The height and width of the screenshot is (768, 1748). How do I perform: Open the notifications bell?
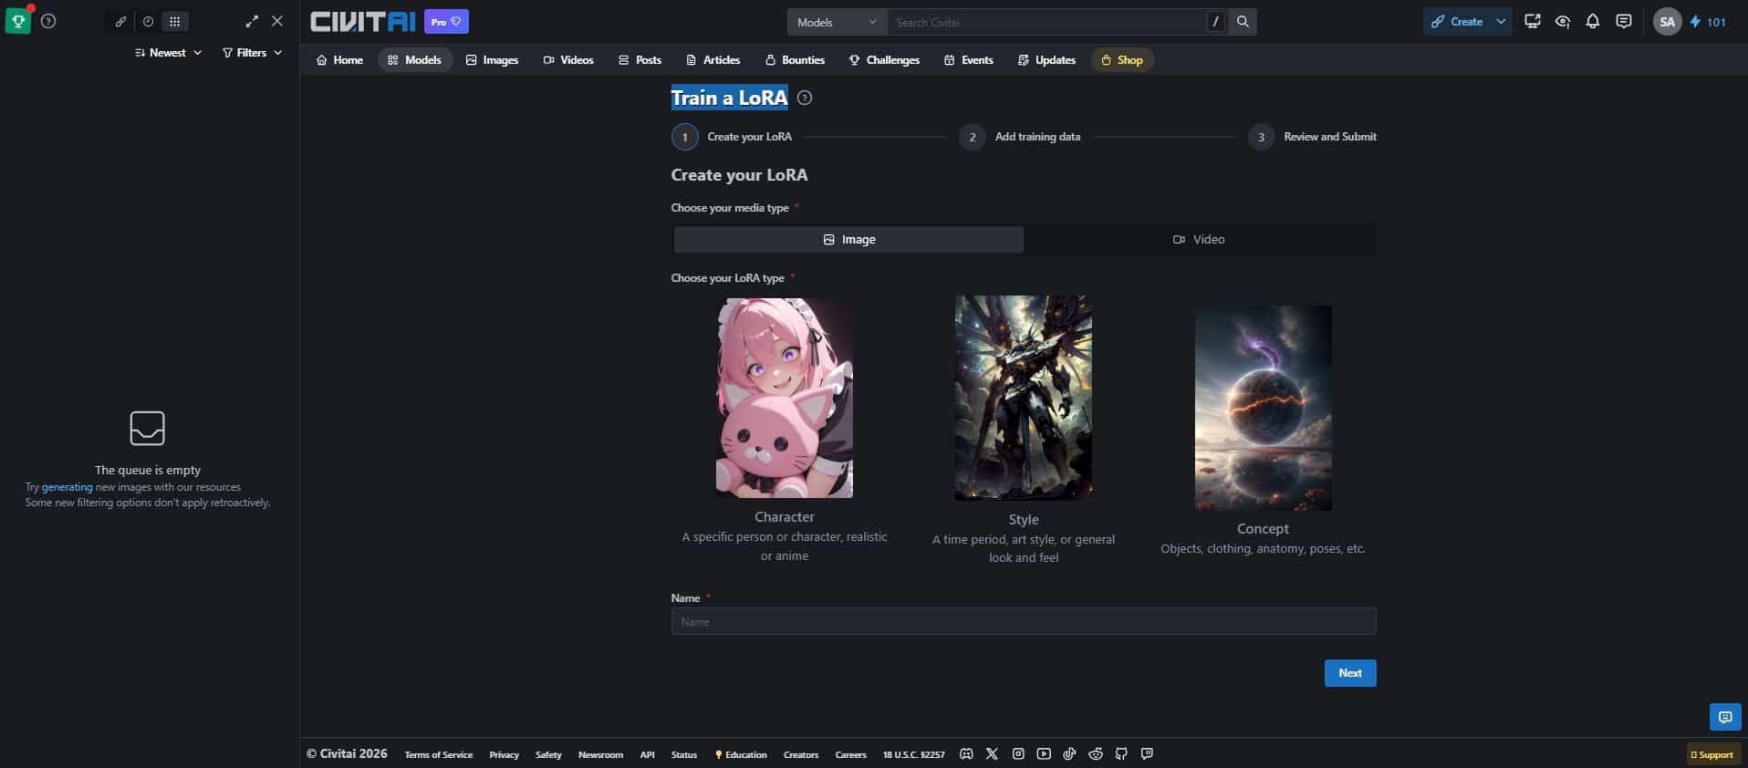(x=1593, y=22)
